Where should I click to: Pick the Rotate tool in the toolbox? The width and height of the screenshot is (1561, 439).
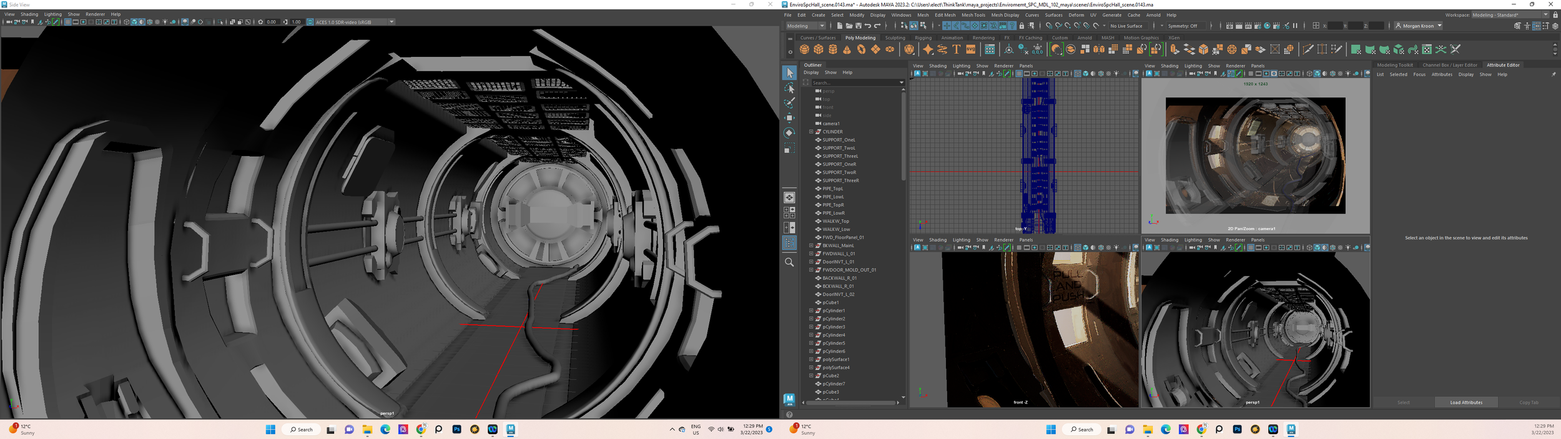(789, 133)
